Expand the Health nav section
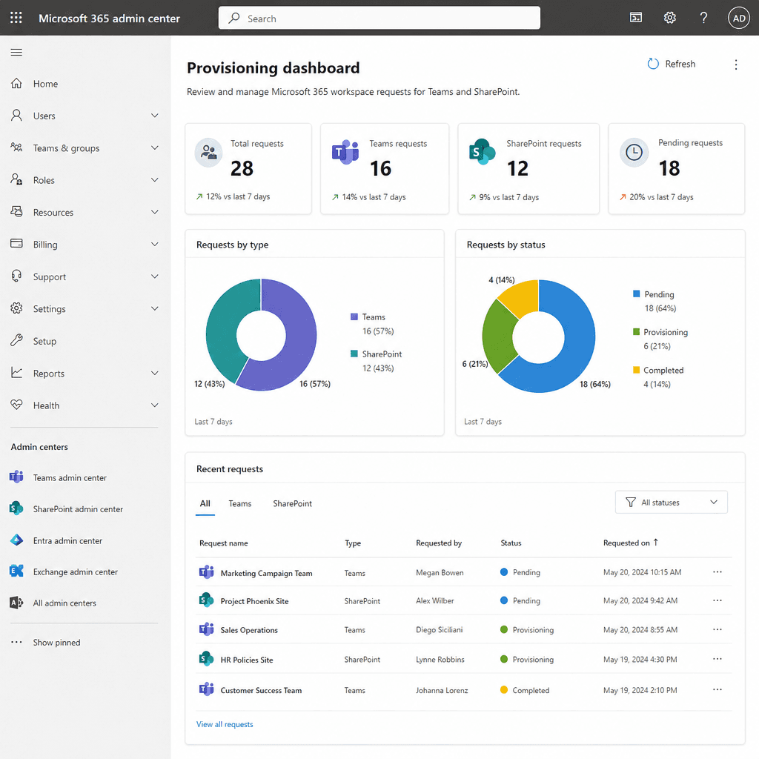The height and width of the screenshot is (759, 759). [155, 405]
